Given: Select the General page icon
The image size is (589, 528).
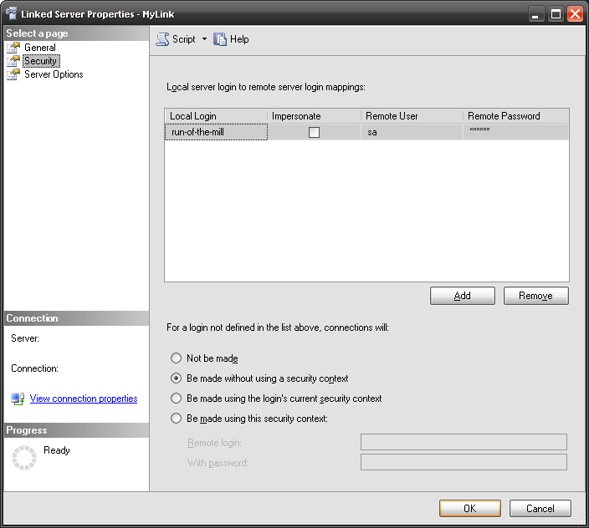Looking at the screenshot, I should 13,48.
